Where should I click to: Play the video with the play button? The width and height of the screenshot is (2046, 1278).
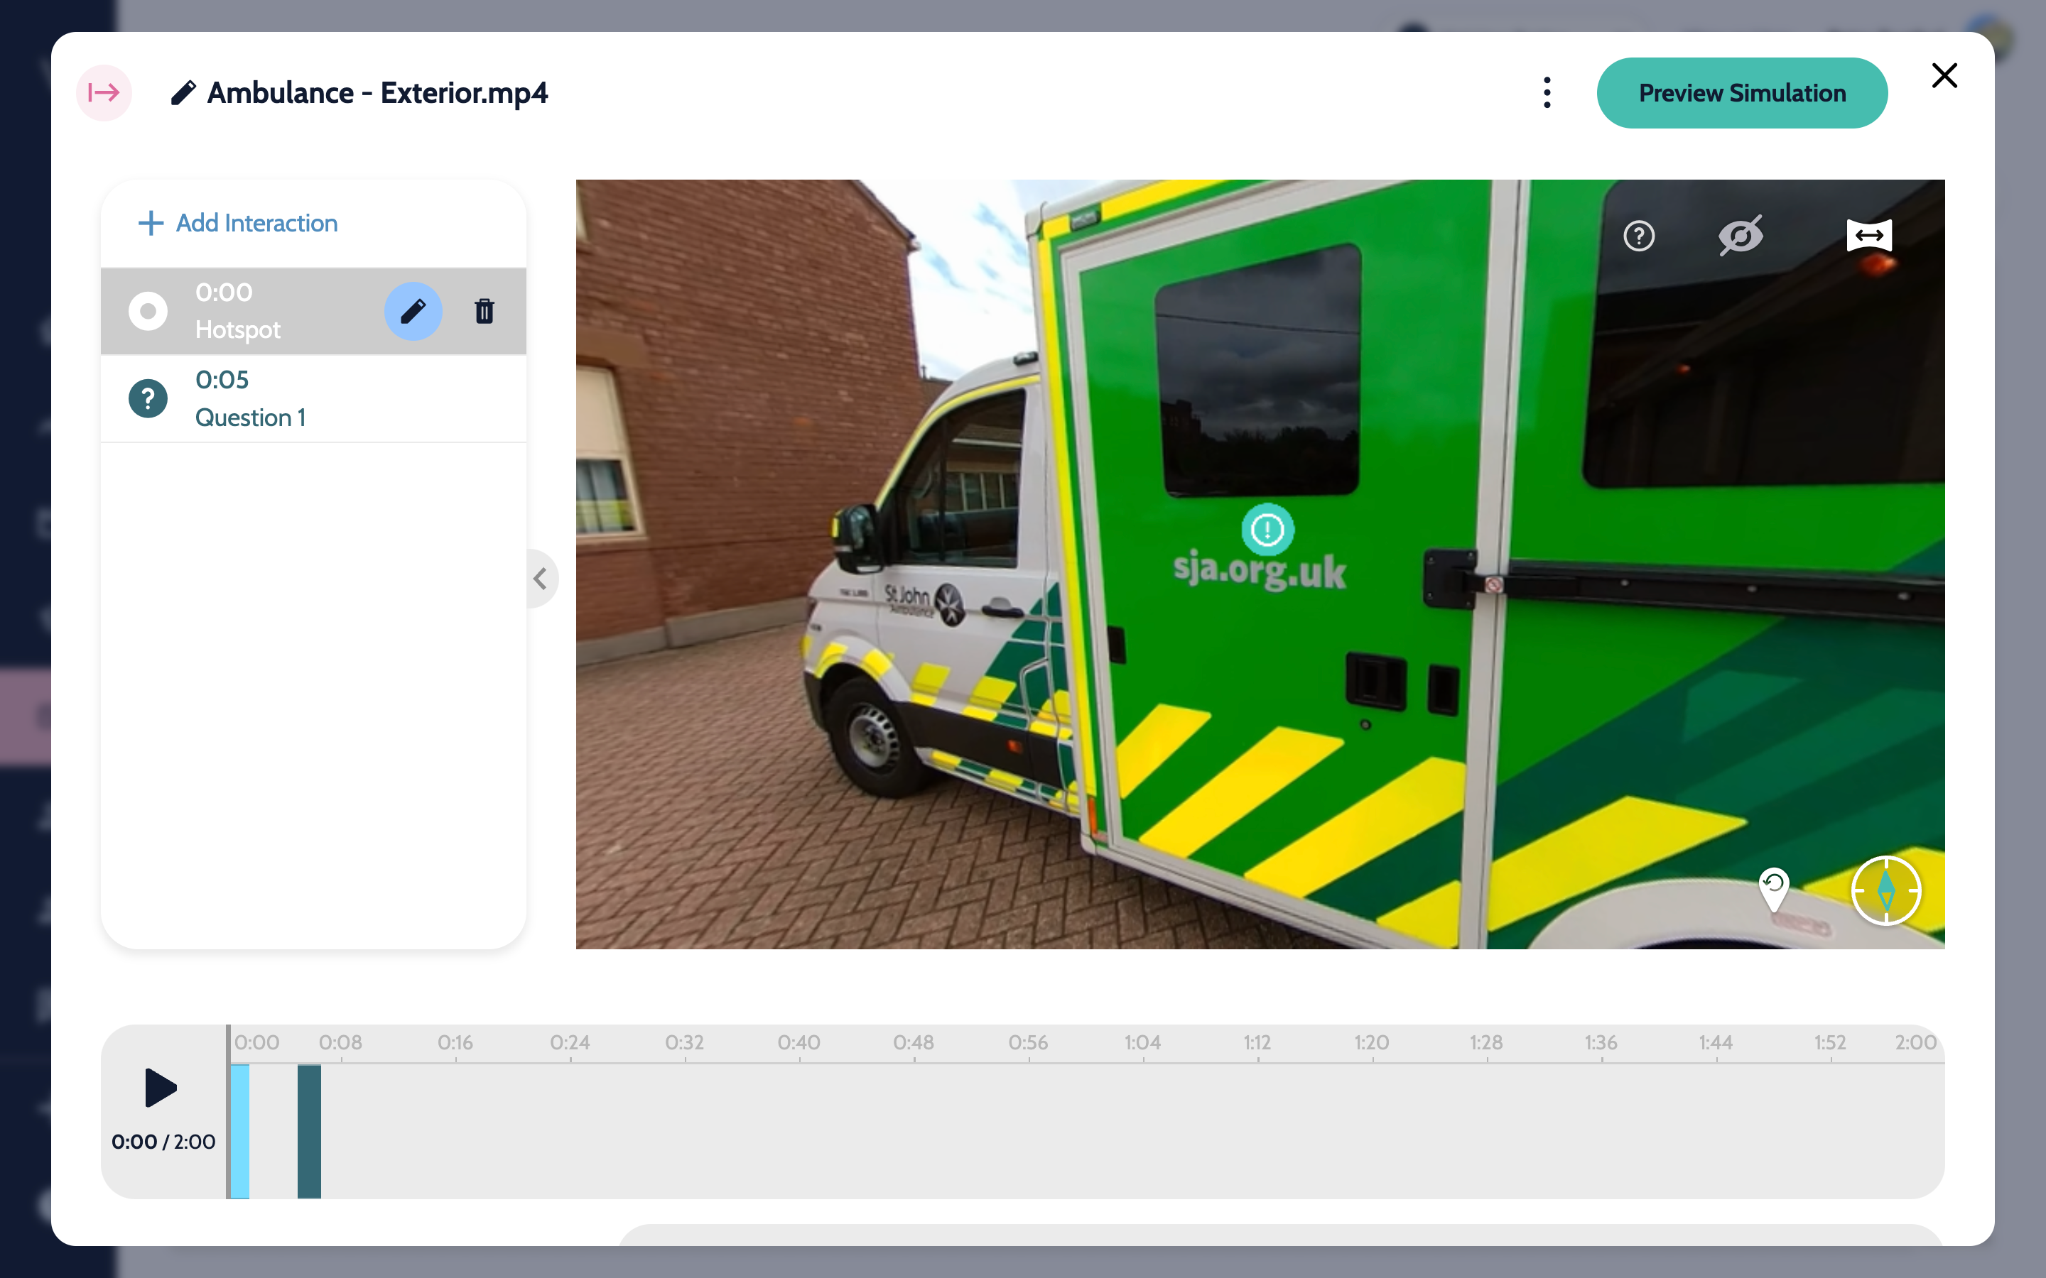[160, 1087]
